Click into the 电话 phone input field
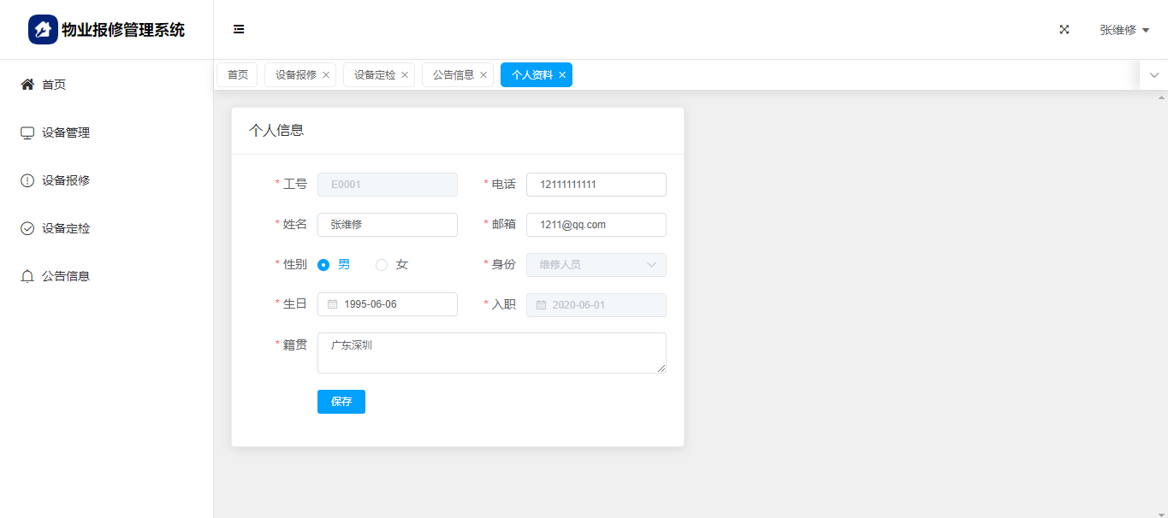 (596, 185)
